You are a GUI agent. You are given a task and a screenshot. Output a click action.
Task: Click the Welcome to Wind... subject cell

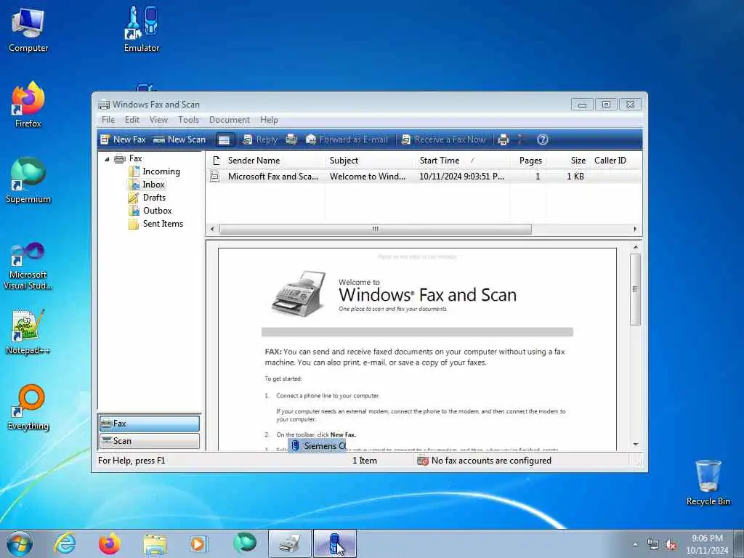(368, 177)
